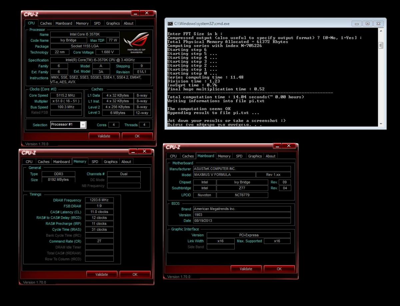Click the Multiplier x 51.0 value

click(66, 101)
